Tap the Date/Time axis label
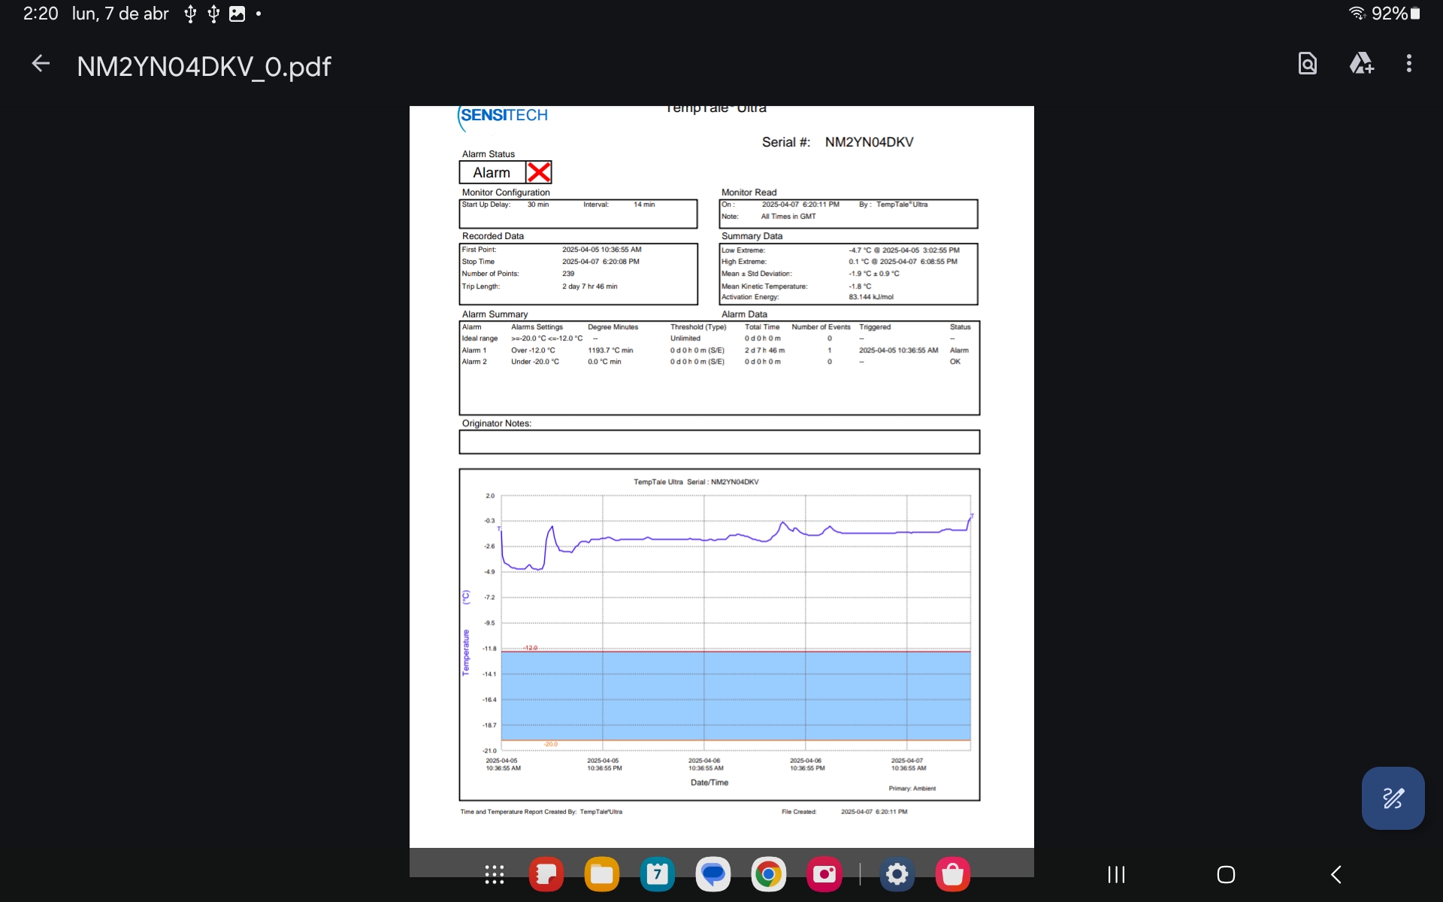 [709, 782]
